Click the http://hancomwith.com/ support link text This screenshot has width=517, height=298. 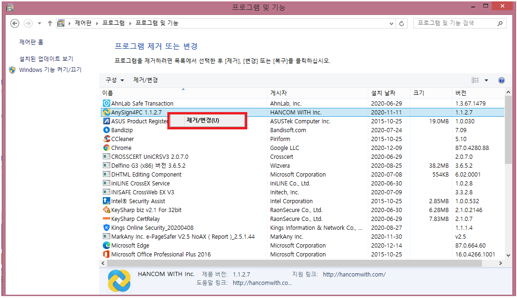point(354,274)
